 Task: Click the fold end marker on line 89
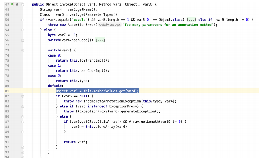click(x=23, y=132)
